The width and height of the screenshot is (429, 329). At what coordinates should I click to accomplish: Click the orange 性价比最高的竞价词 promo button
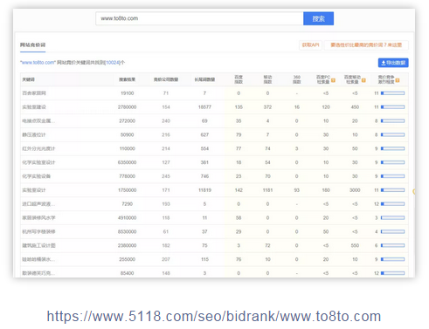(366, 45)
